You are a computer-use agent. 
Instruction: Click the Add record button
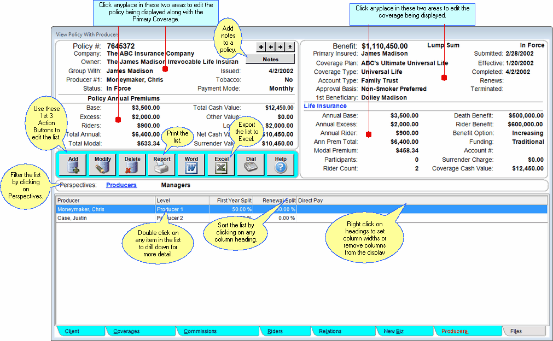tap(73, 164)
